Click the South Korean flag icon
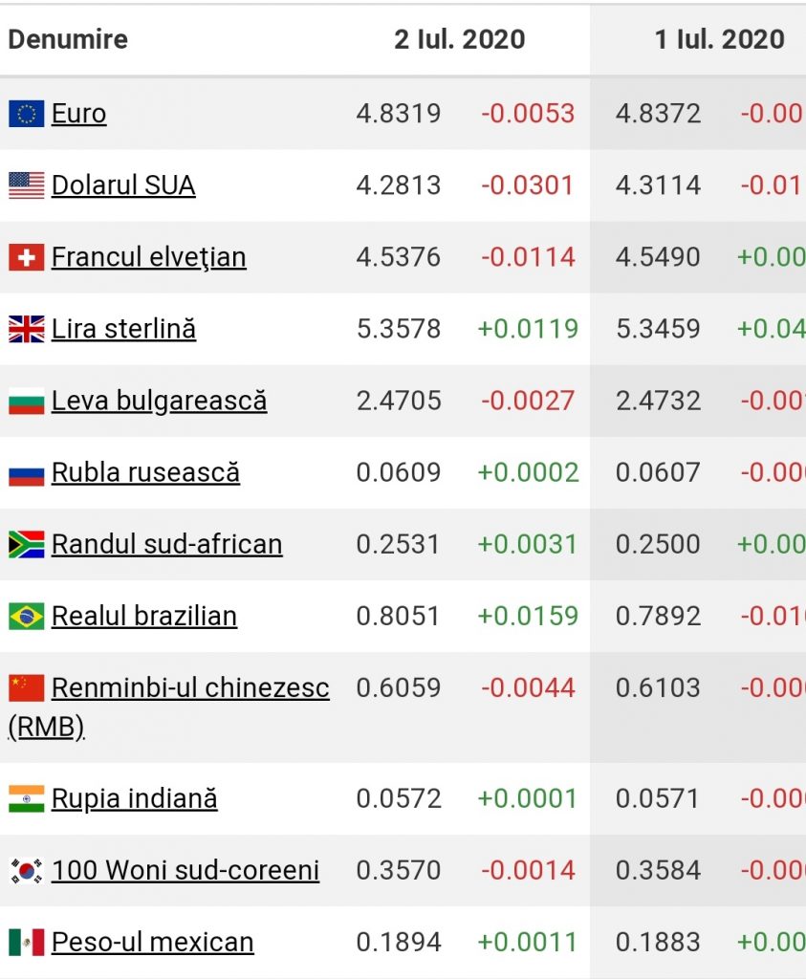Image resolution: width=806 pixels, height=979 pixels. 27,870
